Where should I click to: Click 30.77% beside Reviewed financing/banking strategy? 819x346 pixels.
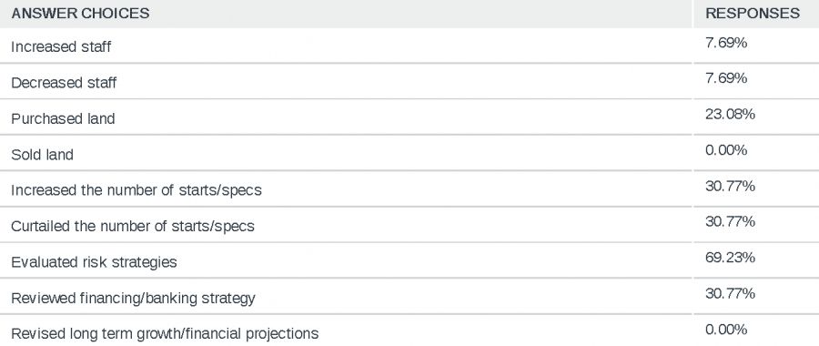[x=730, y=294]
